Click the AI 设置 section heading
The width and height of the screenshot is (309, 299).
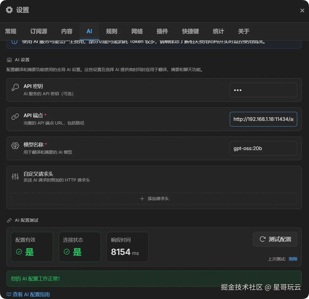click(22, 60)
